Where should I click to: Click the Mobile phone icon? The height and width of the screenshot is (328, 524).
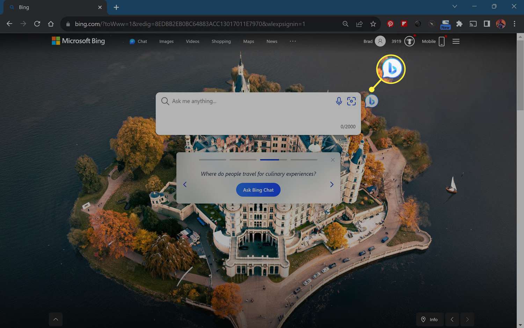coord(442,41)
